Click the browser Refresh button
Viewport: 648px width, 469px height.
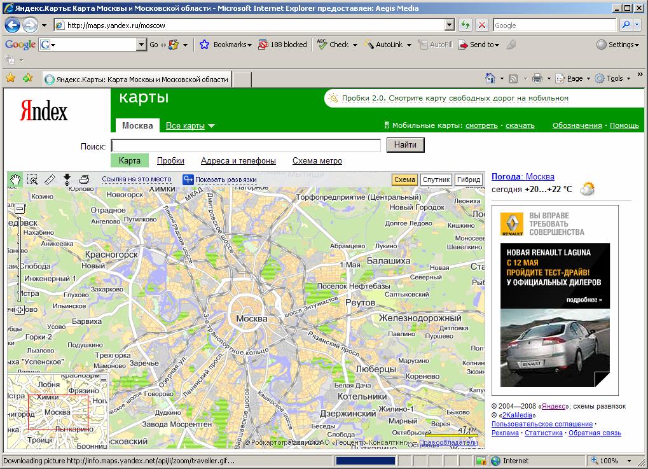(465, 25)
